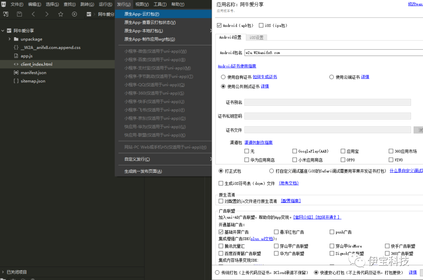Check 生成iOS符号表 dsym checkbox
This screenshot has width=423, height=280.
221,183
